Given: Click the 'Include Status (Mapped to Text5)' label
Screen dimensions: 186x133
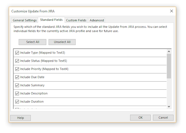Looking at the screenshot, I should (43, 61).
